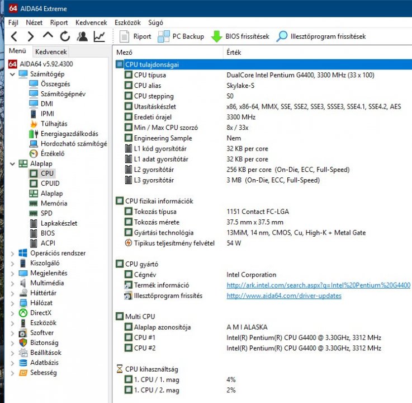Screen dimensions: 412x403
Task: Select the Adatbázis database icon
Action: coord(23,363)
